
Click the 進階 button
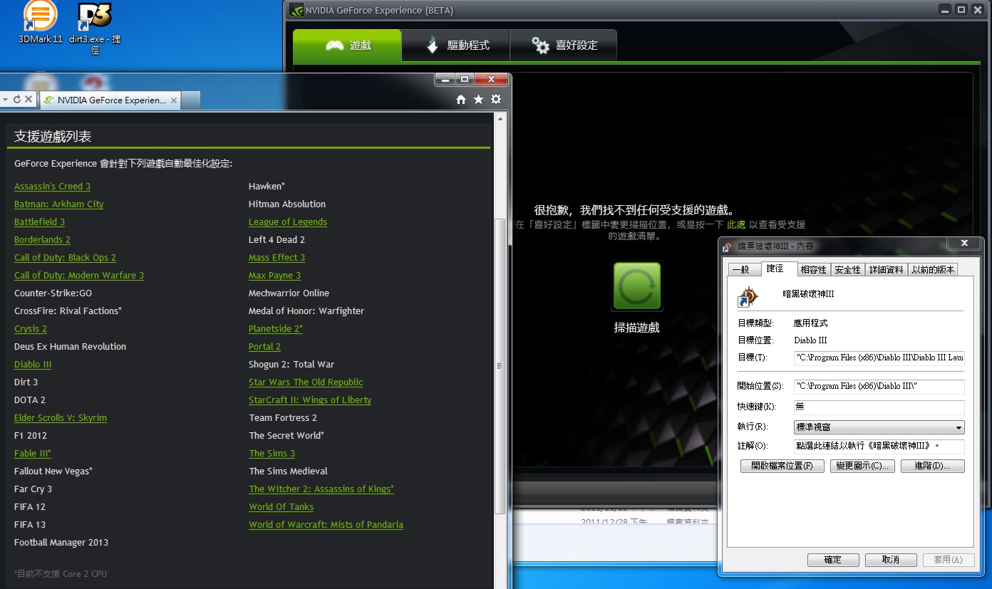(932, 466)
